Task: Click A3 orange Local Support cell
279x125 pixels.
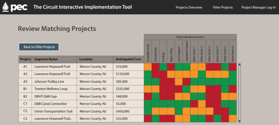Action: coord(179,82)
